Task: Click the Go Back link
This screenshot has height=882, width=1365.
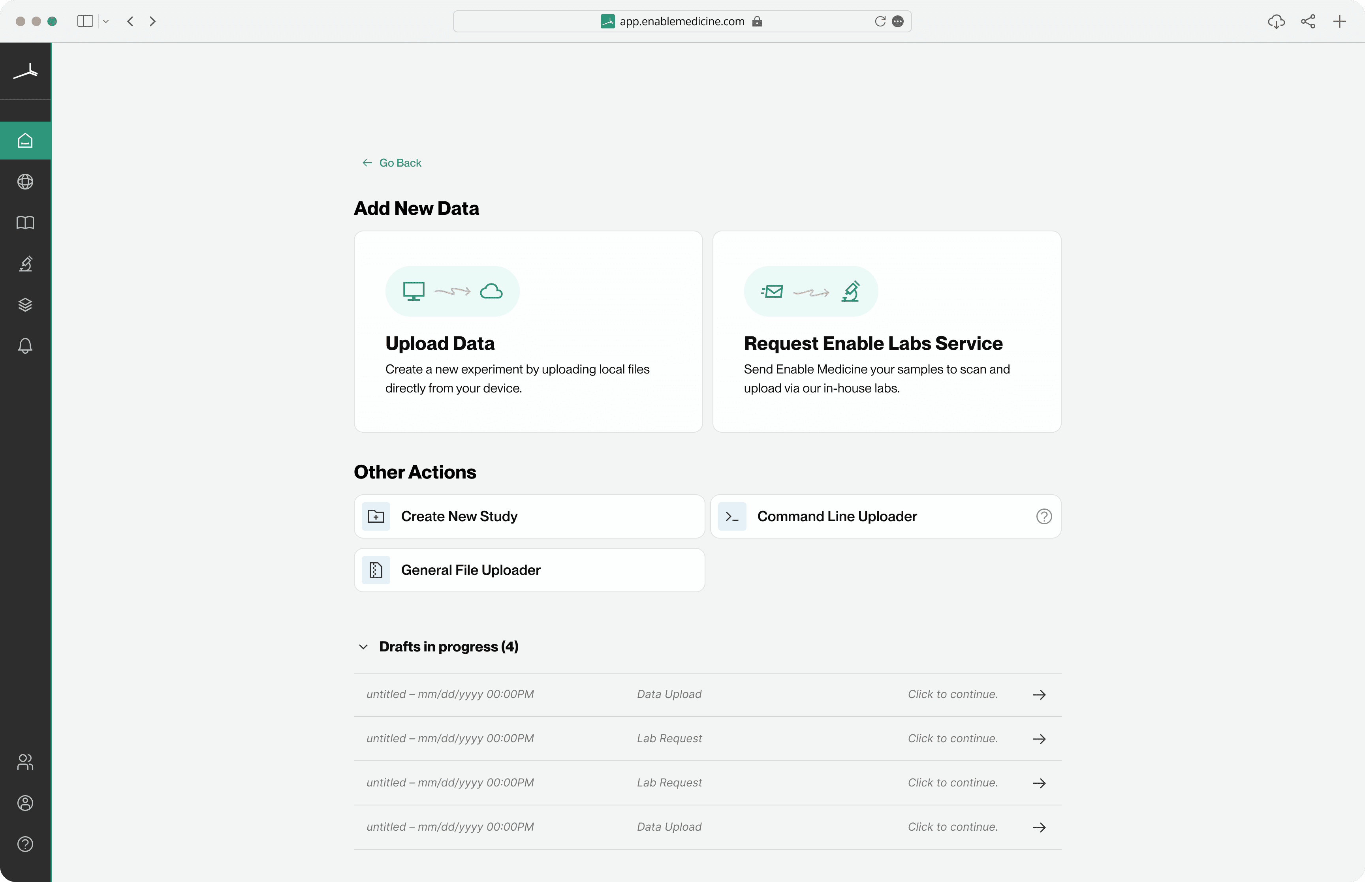Action: [x=392, y=163]
